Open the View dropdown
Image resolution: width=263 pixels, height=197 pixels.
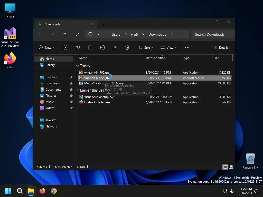pos(168,47)
